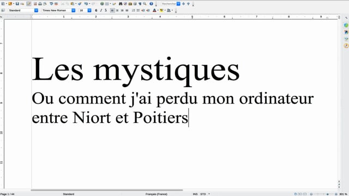This screenshot has width=349, height=196.
Task: Click the Open document folder icon
Action: [x=10, y=4]
